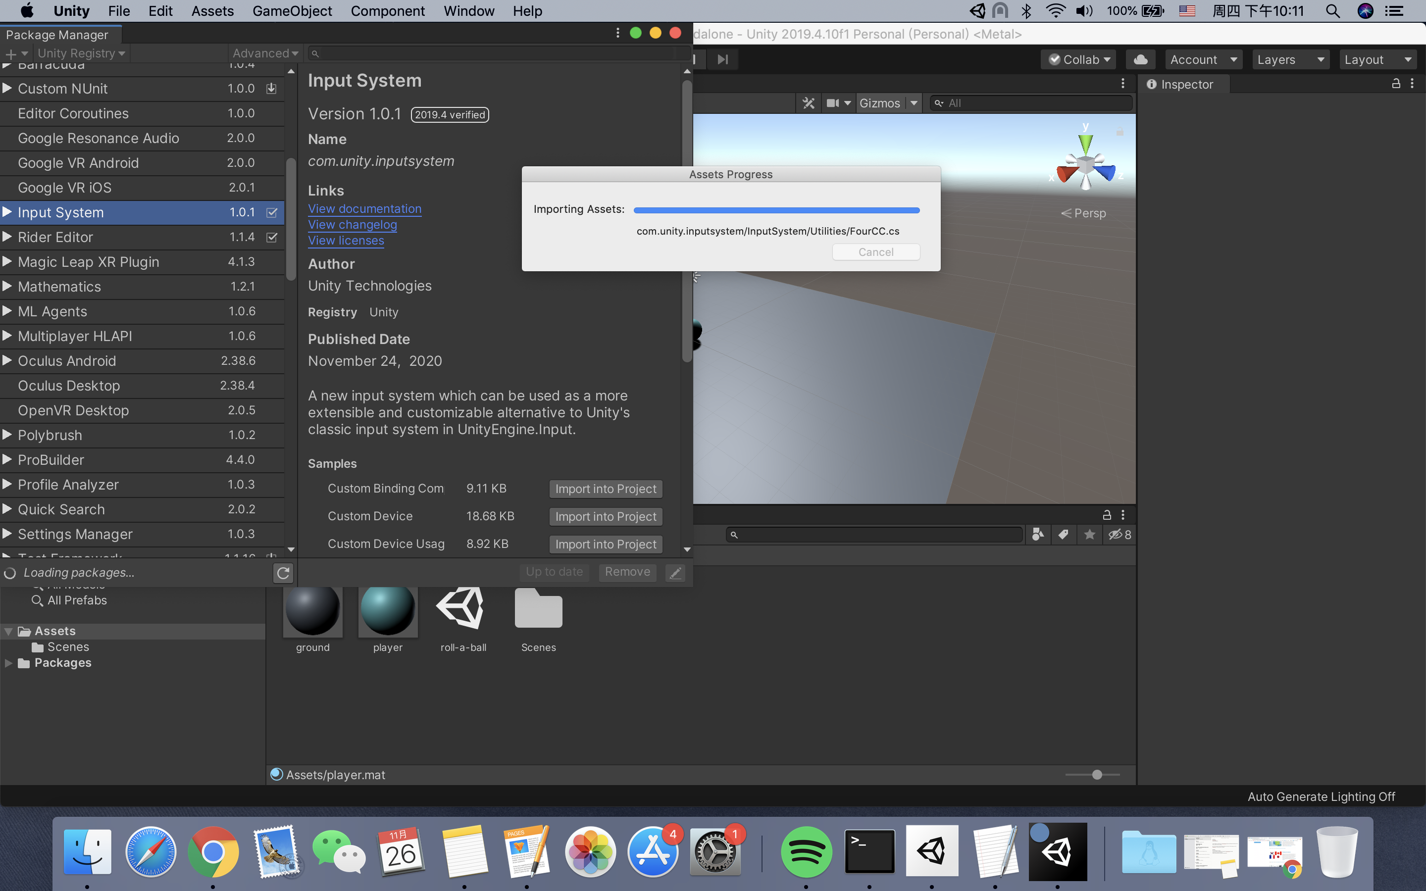
Task: Open Project window three-dot menu
Action: point(1123,514)
